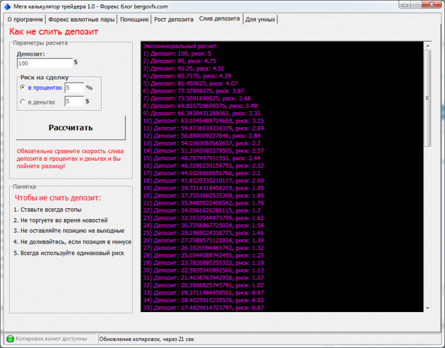Open the 'Для умных' tab
445x348 pixels.
click(260, 19)
